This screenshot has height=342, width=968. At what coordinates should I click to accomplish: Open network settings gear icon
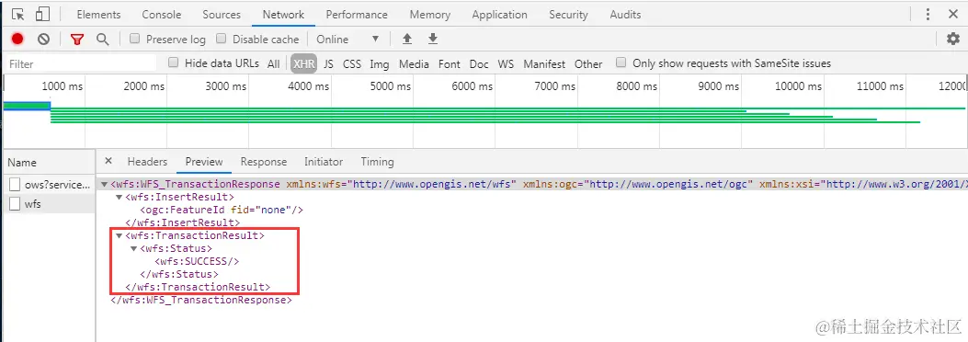point(953,39)
